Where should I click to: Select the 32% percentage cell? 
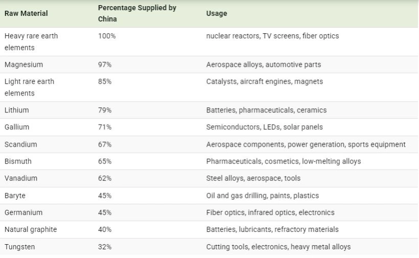(105, 247)
